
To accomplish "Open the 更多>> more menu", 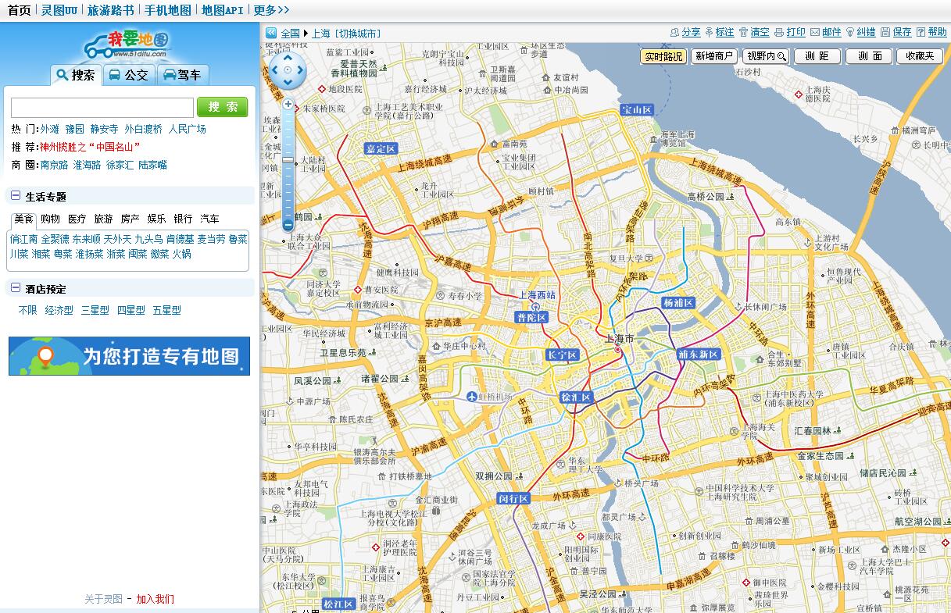I will tap(271, 10).
